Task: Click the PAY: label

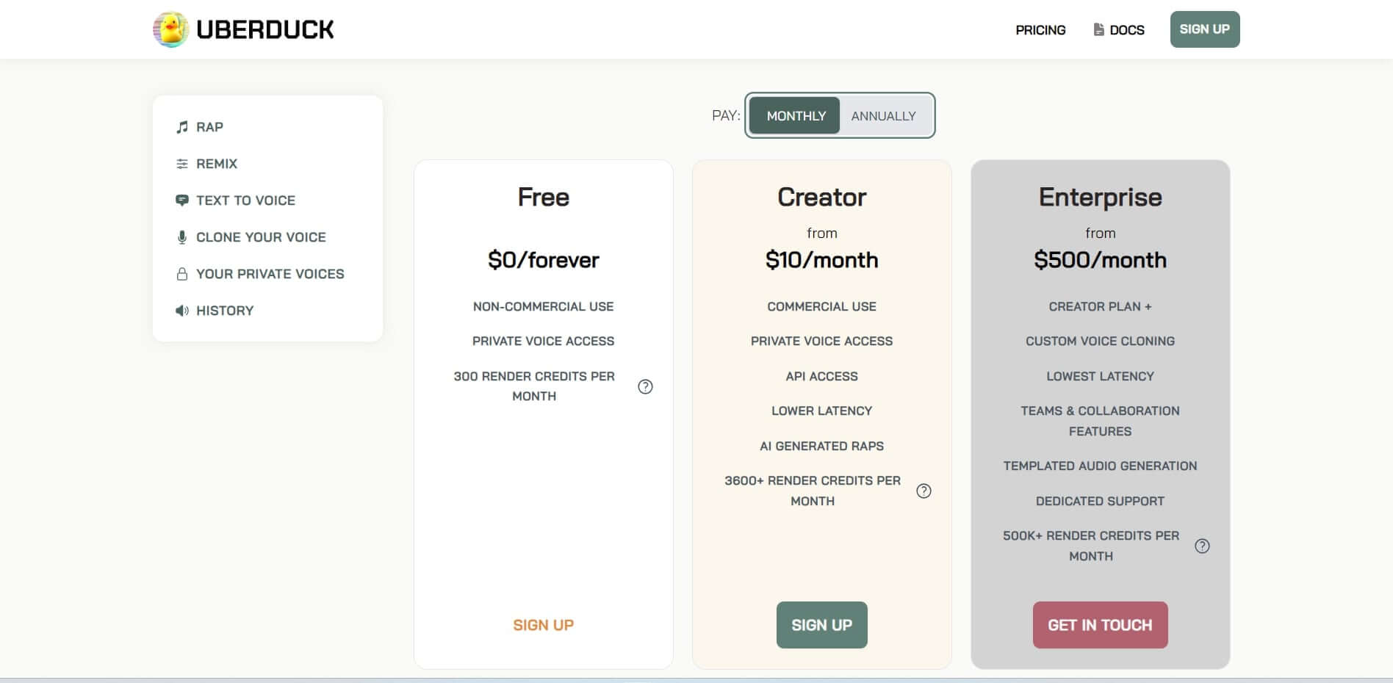Action: coord(726,115)
